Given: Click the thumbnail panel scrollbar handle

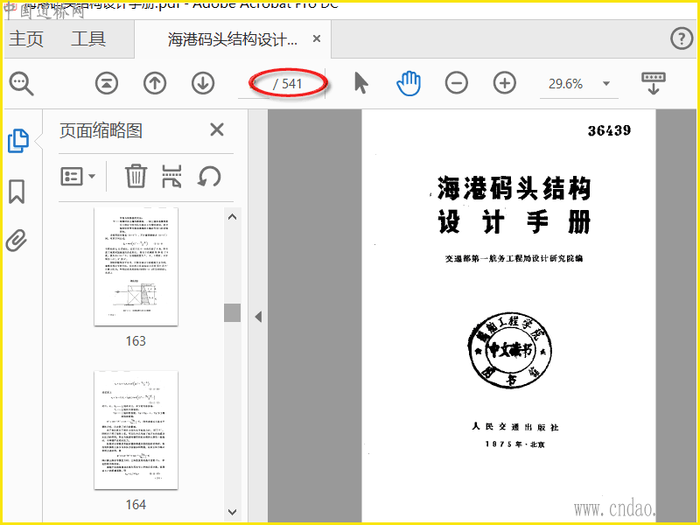Looking at the screenshot, I should [232, 312].
